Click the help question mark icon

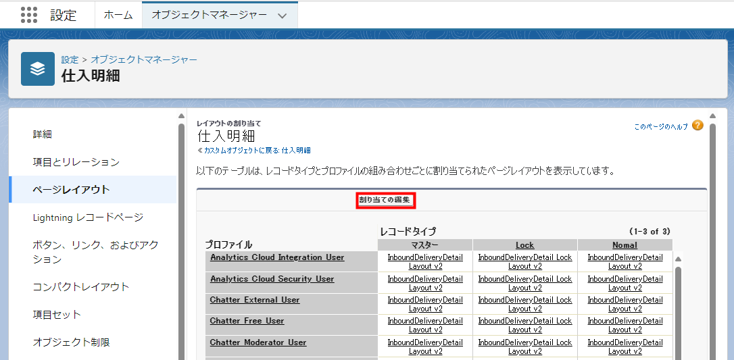698,126
